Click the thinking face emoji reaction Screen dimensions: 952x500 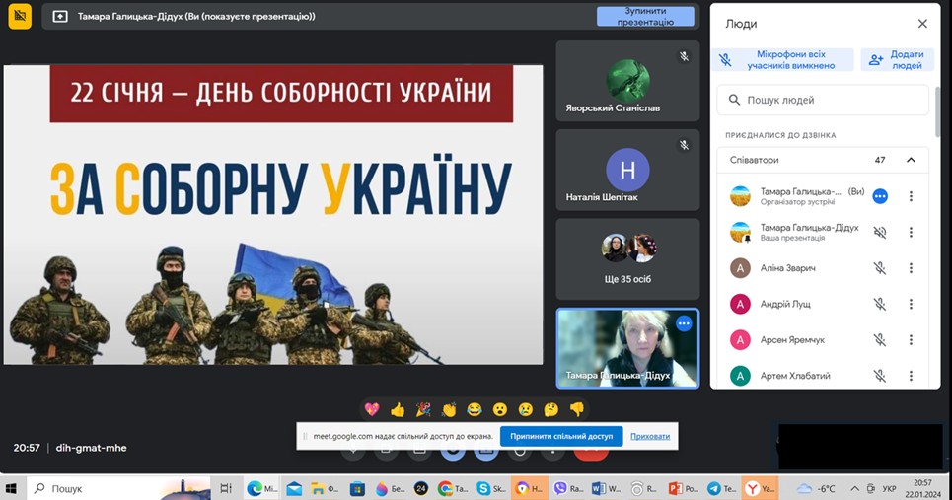(x=551, y=409)
